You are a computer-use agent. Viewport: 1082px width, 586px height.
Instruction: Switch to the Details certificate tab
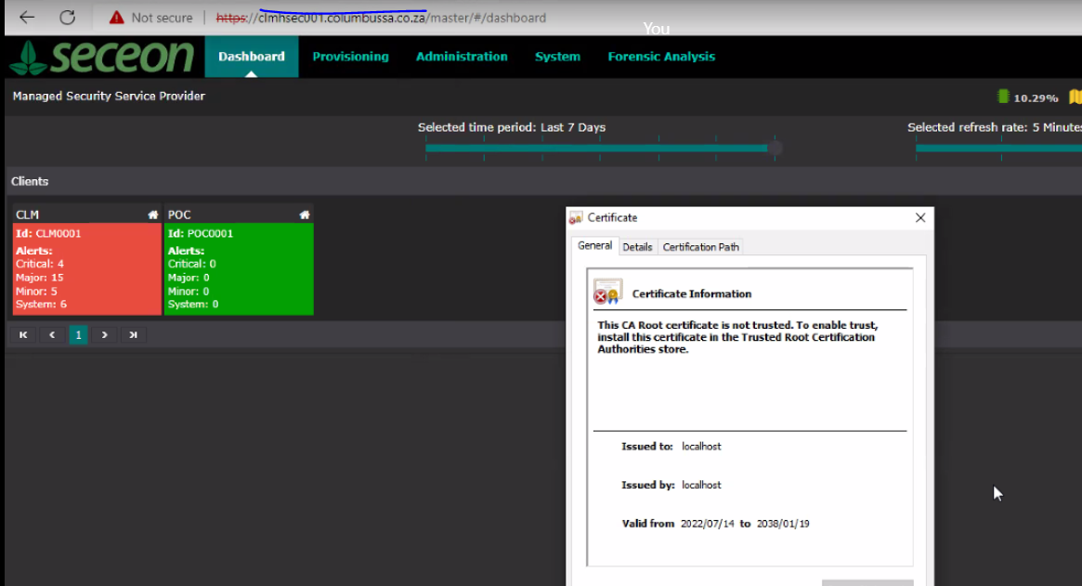click(x=637, y=247)
